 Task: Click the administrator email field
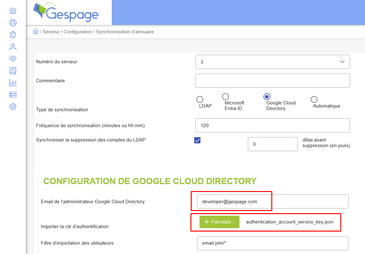[x=273, y=201]
